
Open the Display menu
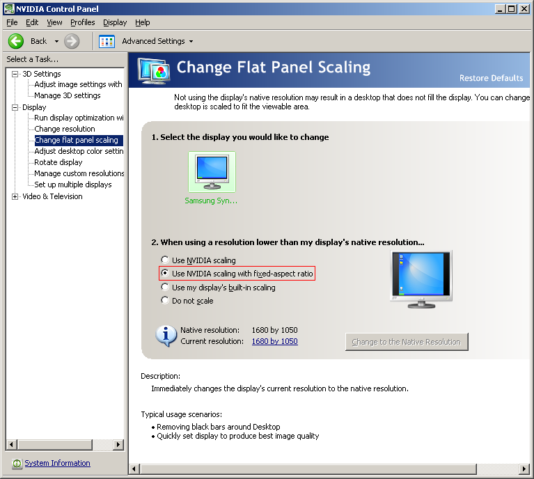(x=115, y=22)
